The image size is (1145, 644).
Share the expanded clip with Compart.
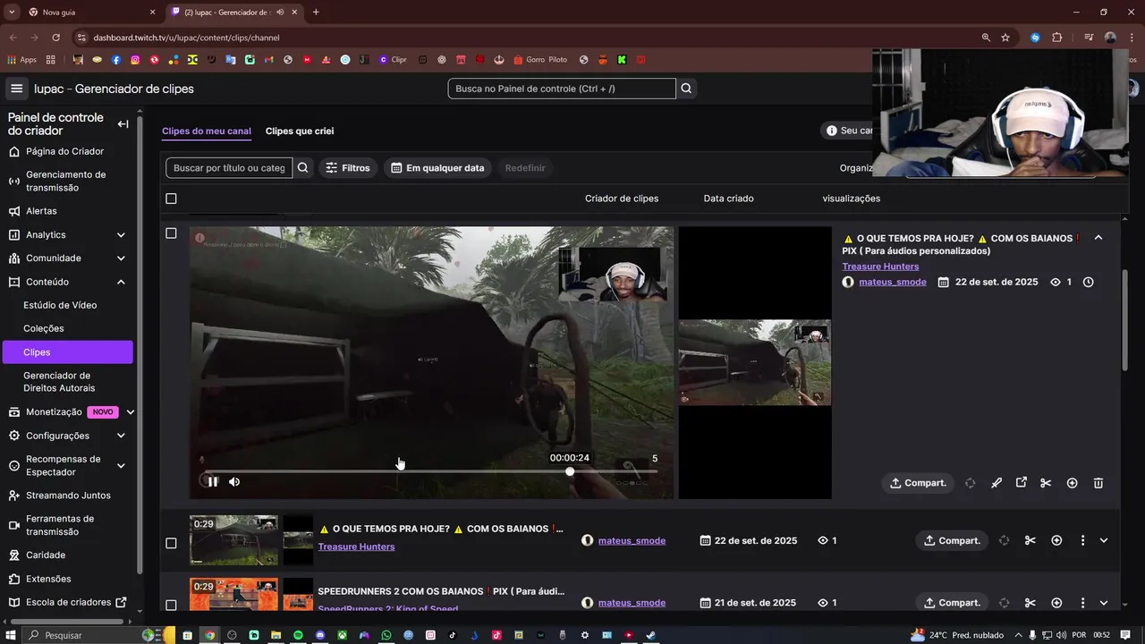tap(918, 483)
